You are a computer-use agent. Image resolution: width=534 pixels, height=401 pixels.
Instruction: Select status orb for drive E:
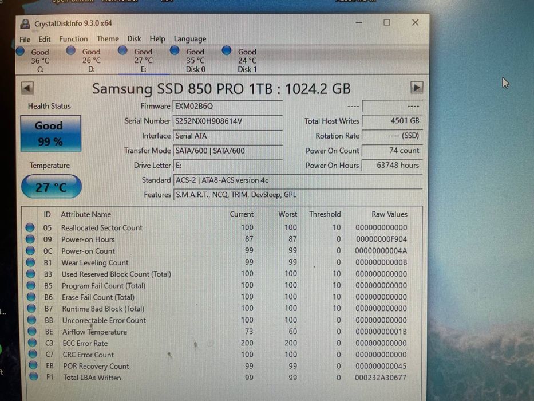pos(122,50)
